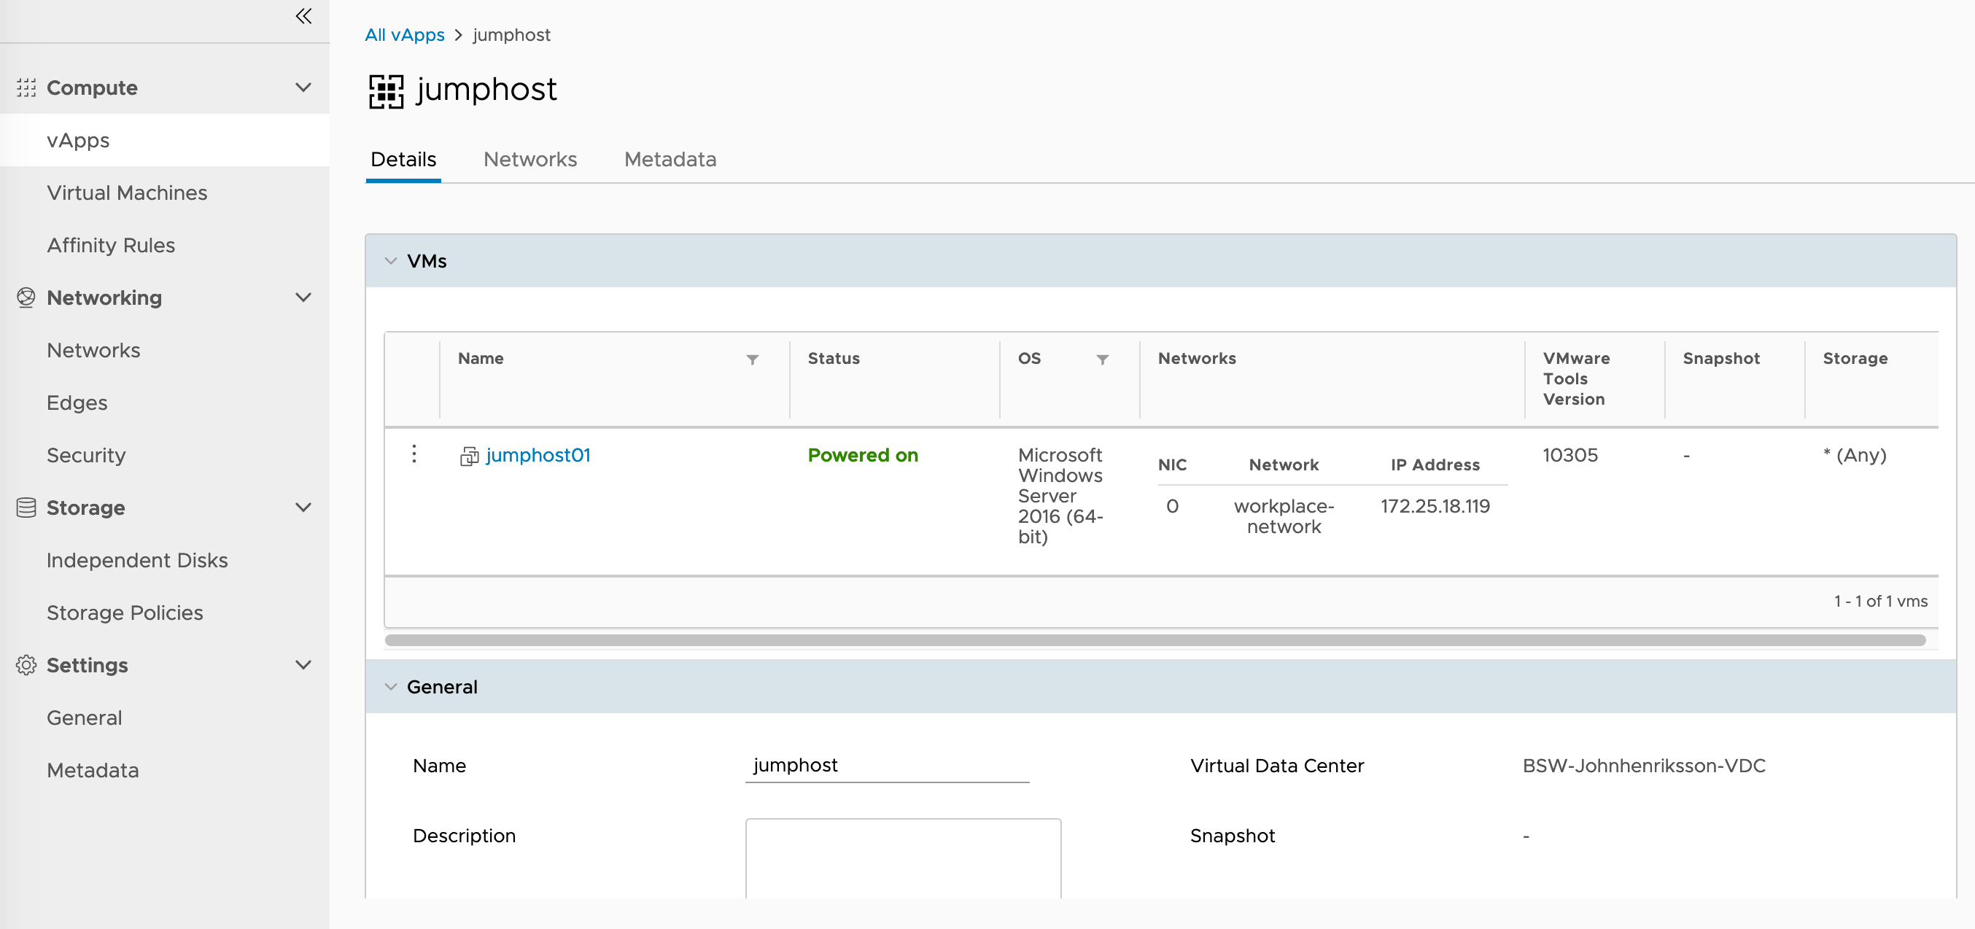The width and height of the screenshot is (1975, 929).
Task: Navigate back using All vApps breadcrumb
Action: click(404, 34)
